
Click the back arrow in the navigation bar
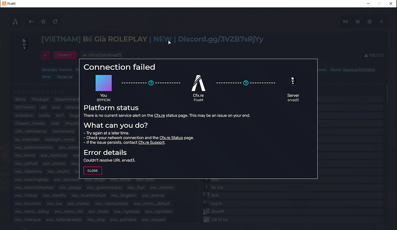[x=31, y=22]
